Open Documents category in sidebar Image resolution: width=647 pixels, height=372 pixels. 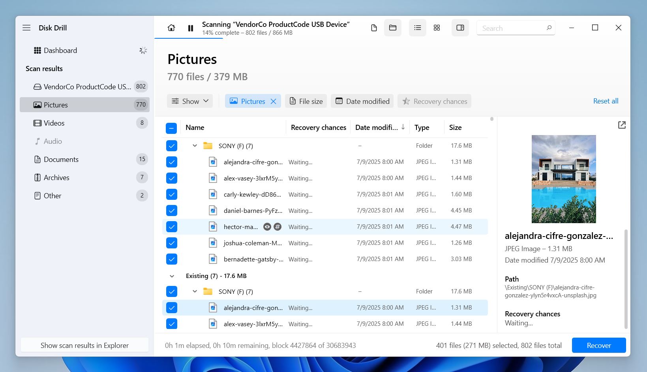[84, 159]
